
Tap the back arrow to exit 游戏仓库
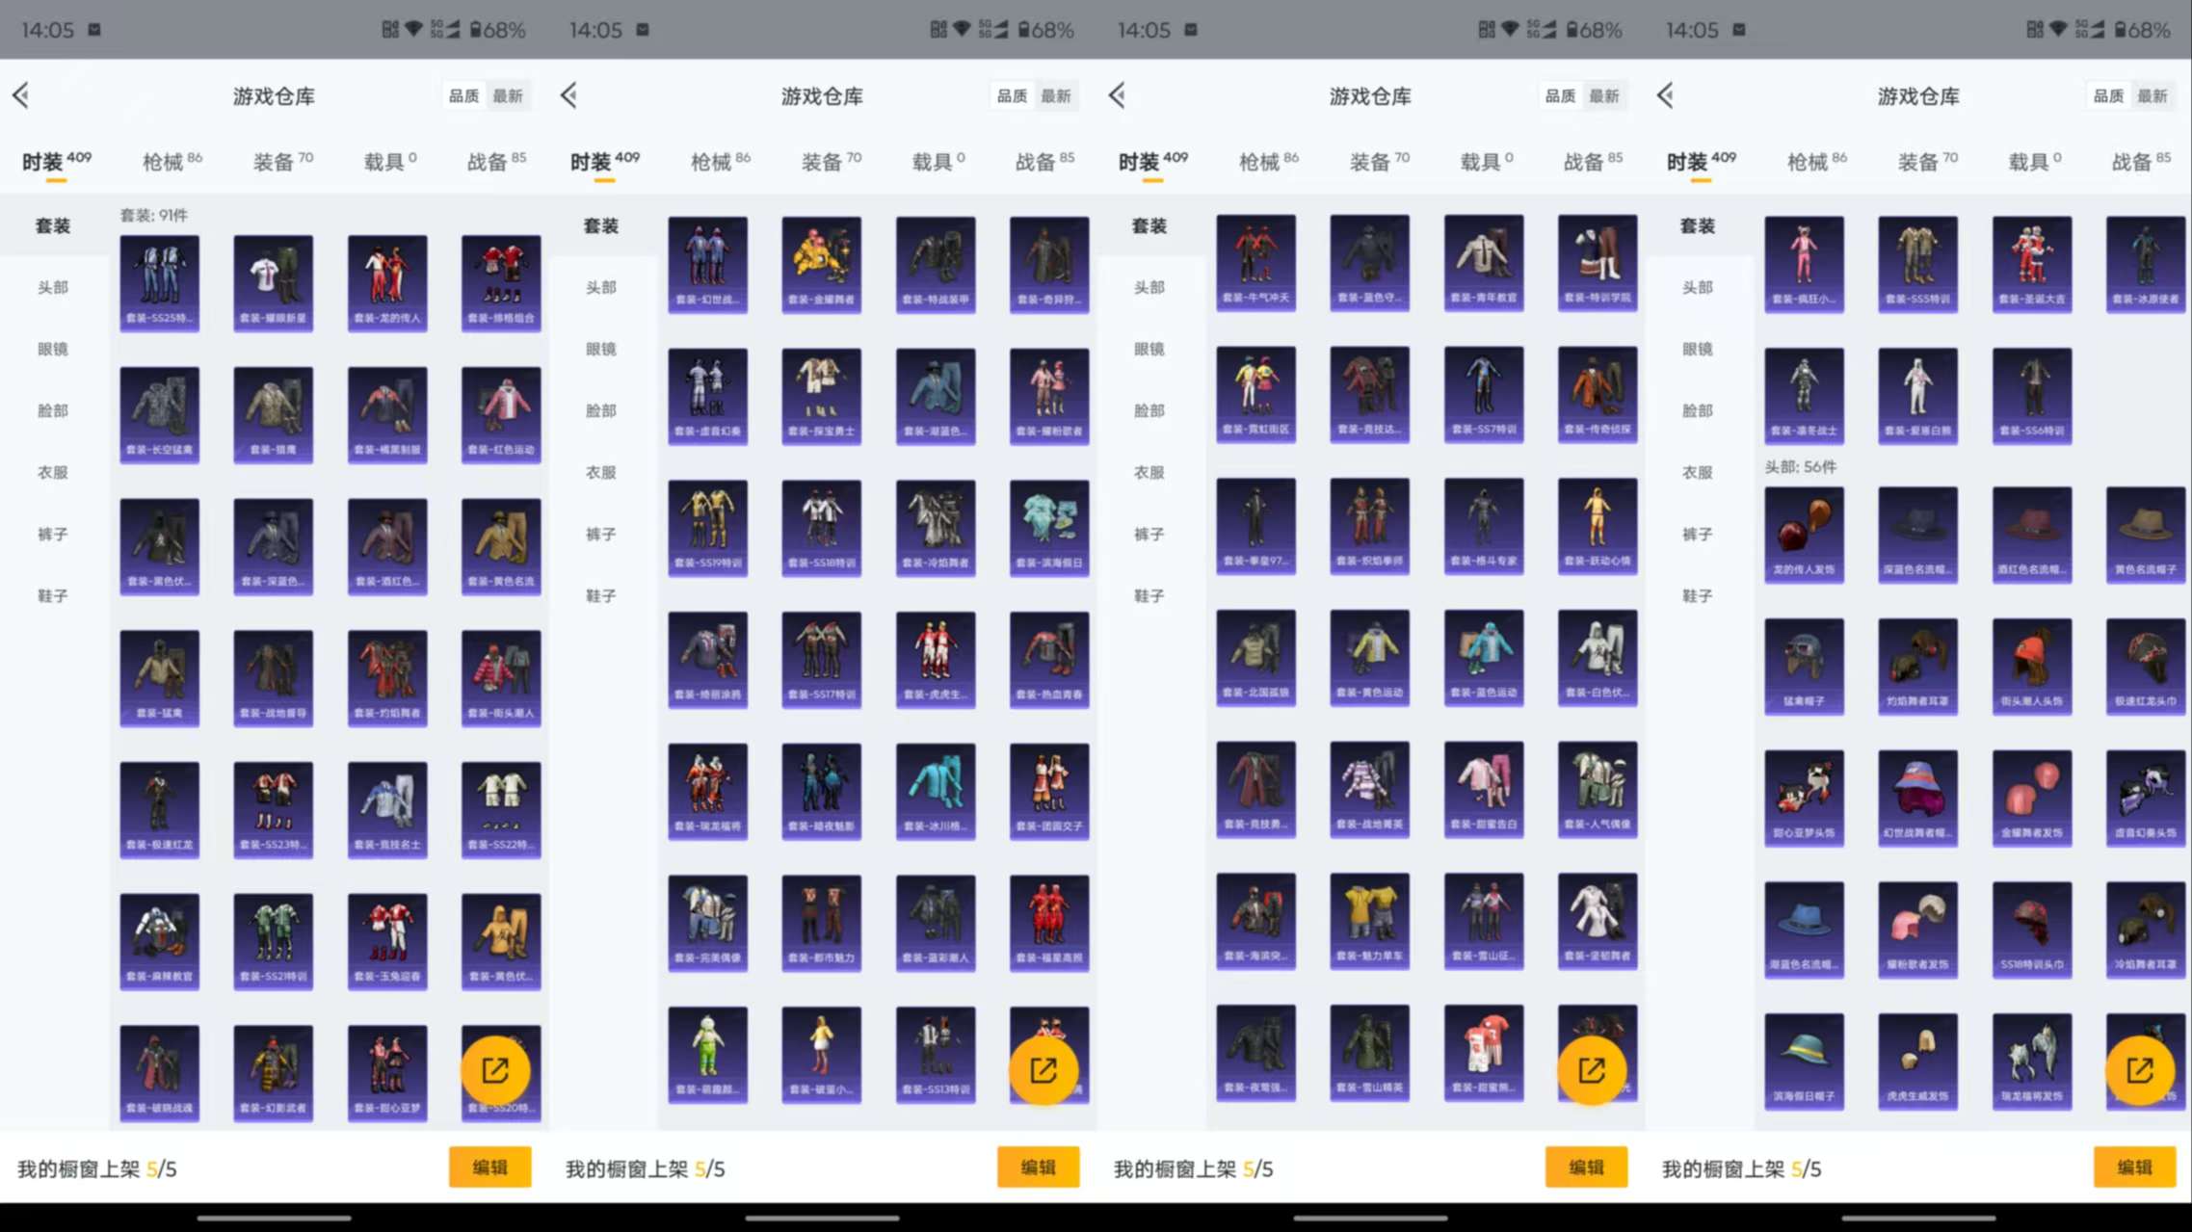[x=21, y=95]
